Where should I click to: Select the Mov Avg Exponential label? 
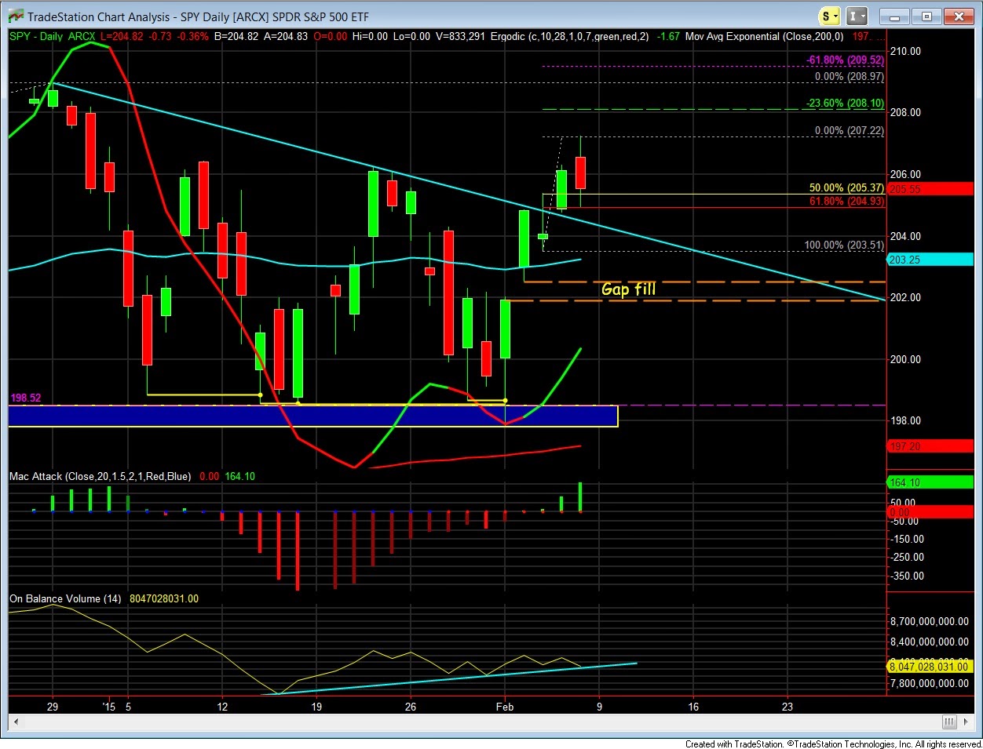764,37
